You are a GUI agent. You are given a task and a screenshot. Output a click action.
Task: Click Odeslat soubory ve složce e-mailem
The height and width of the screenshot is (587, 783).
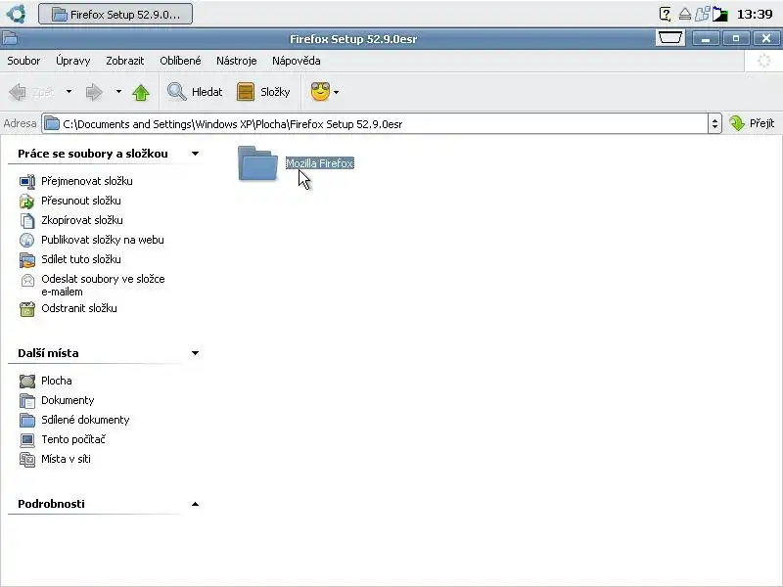pyautogui.click(x=103, y=285)
